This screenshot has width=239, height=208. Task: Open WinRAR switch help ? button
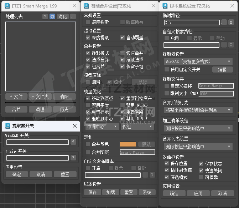coord(73,142)
